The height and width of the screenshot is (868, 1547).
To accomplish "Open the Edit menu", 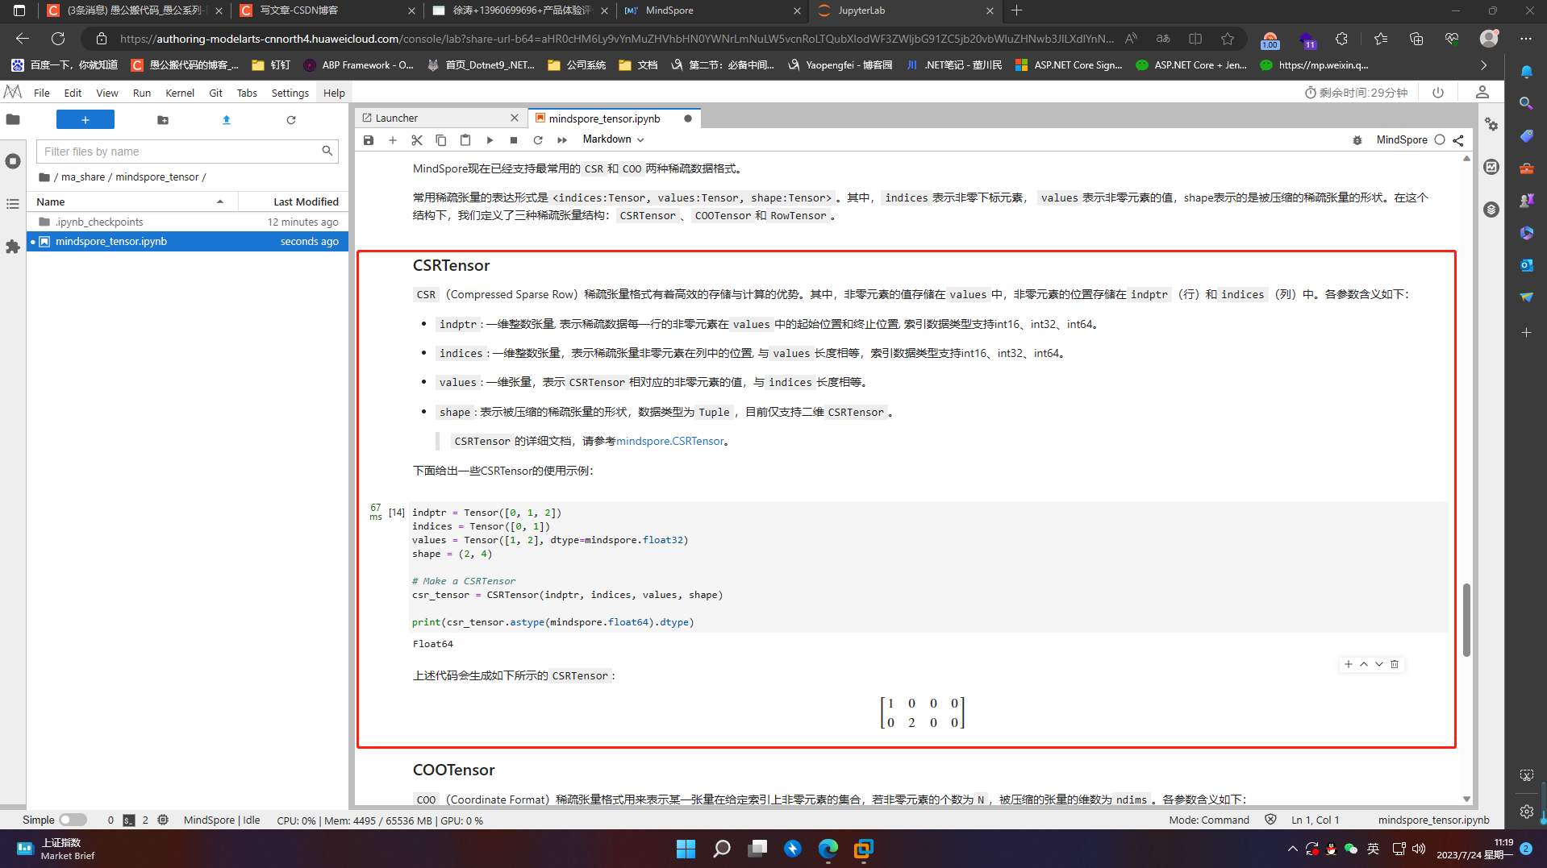I will pos(73,93).
